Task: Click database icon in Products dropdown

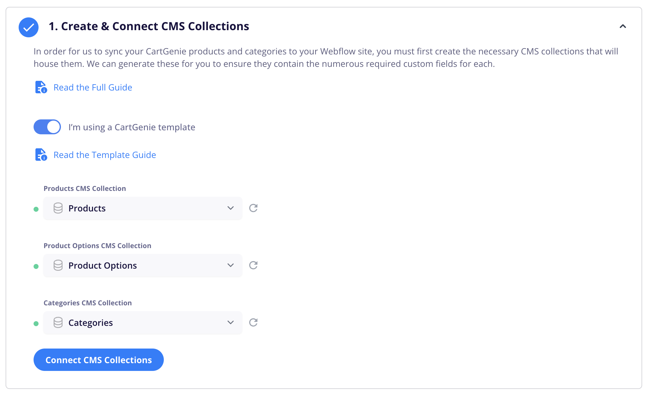Action: (58, 208)
